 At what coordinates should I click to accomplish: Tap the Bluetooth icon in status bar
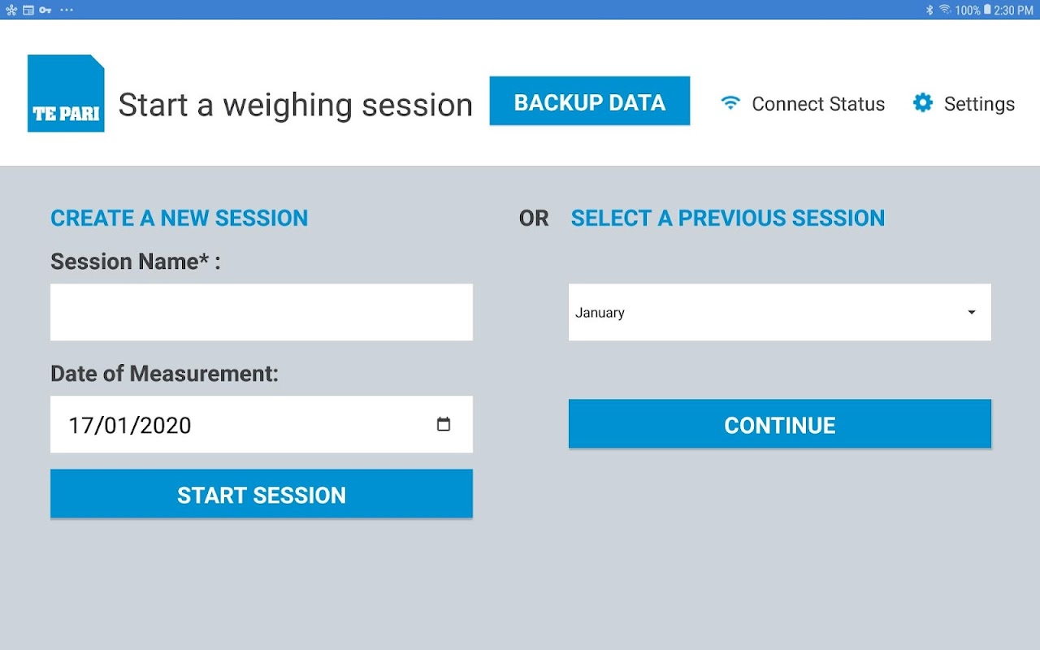coord(929,10)
